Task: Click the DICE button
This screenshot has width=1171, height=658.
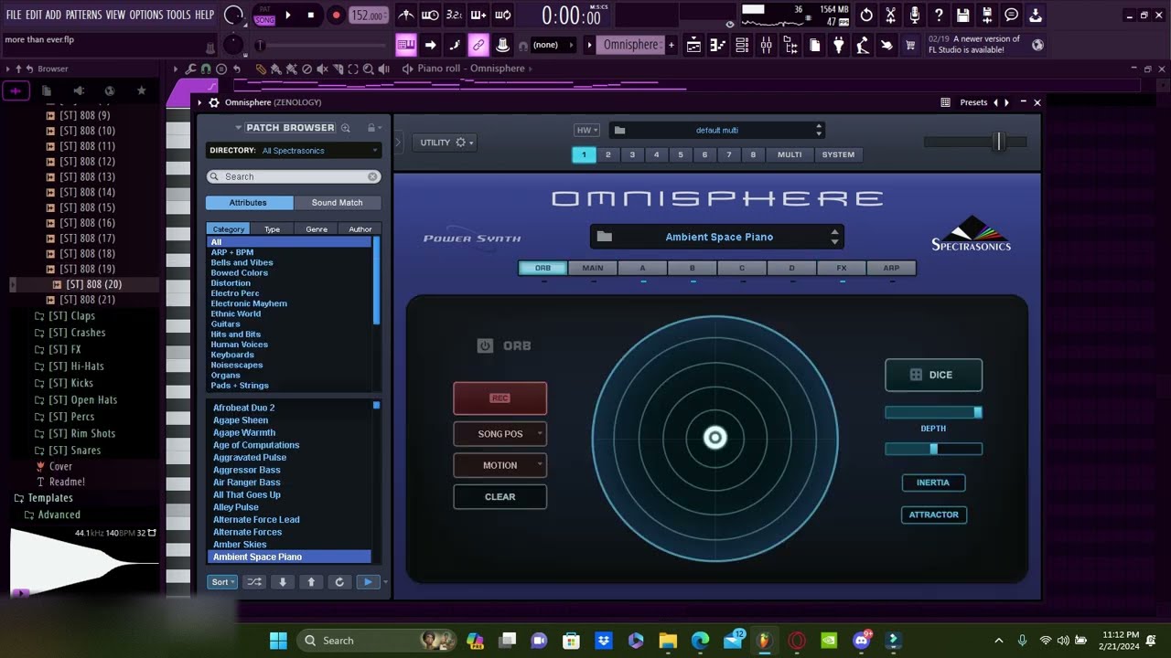Action: click(933, 375)
